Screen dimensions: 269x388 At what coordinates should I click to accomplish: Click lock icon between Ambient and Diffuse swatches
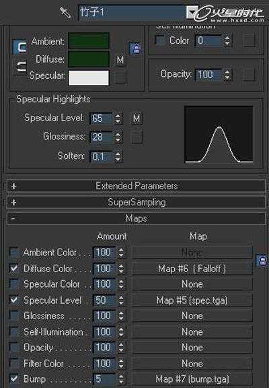(135, 48)
